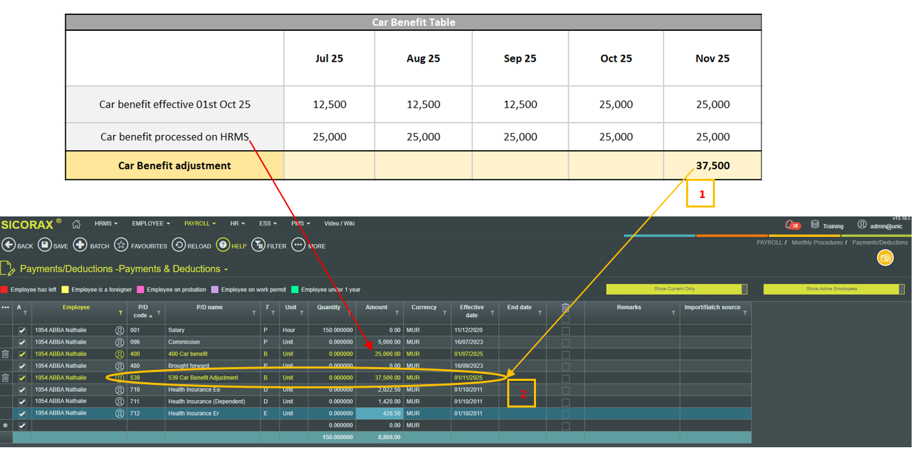Open the EMPLOYEE menu
This screenshot has width=913, height=450.
coord(151,224)
